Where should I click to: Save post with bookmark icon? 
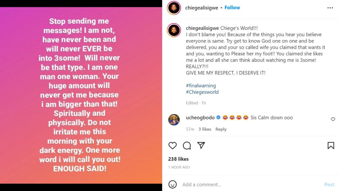(x=331, y=145)
